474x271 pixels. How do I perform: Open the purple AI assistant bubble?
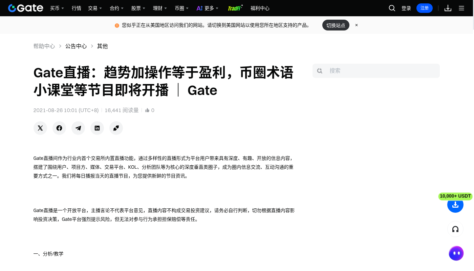tap(456, 253)
